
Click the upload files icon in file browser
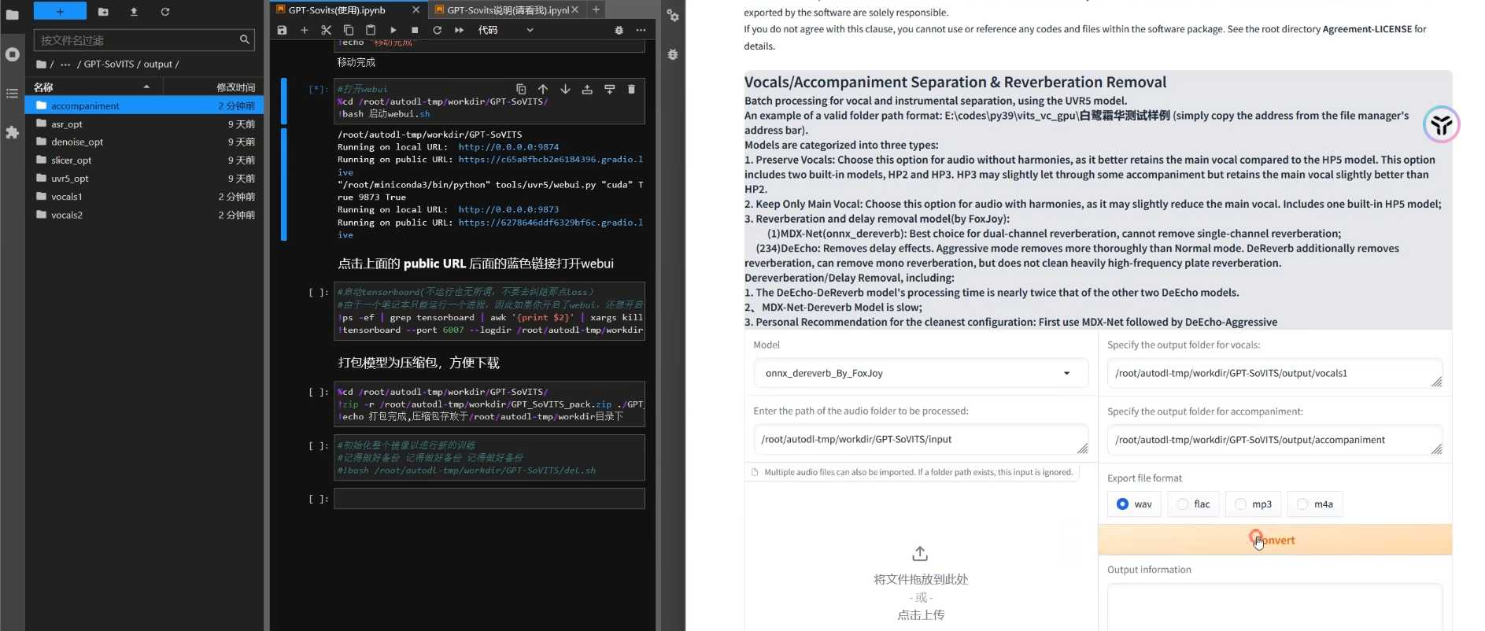(x=134, y=12)
